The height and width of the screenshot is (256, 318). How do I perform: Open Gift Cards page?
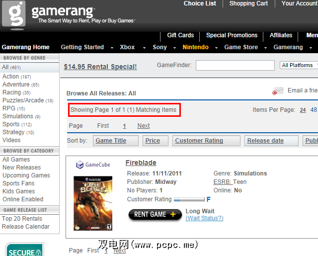(x=180, y=35)
